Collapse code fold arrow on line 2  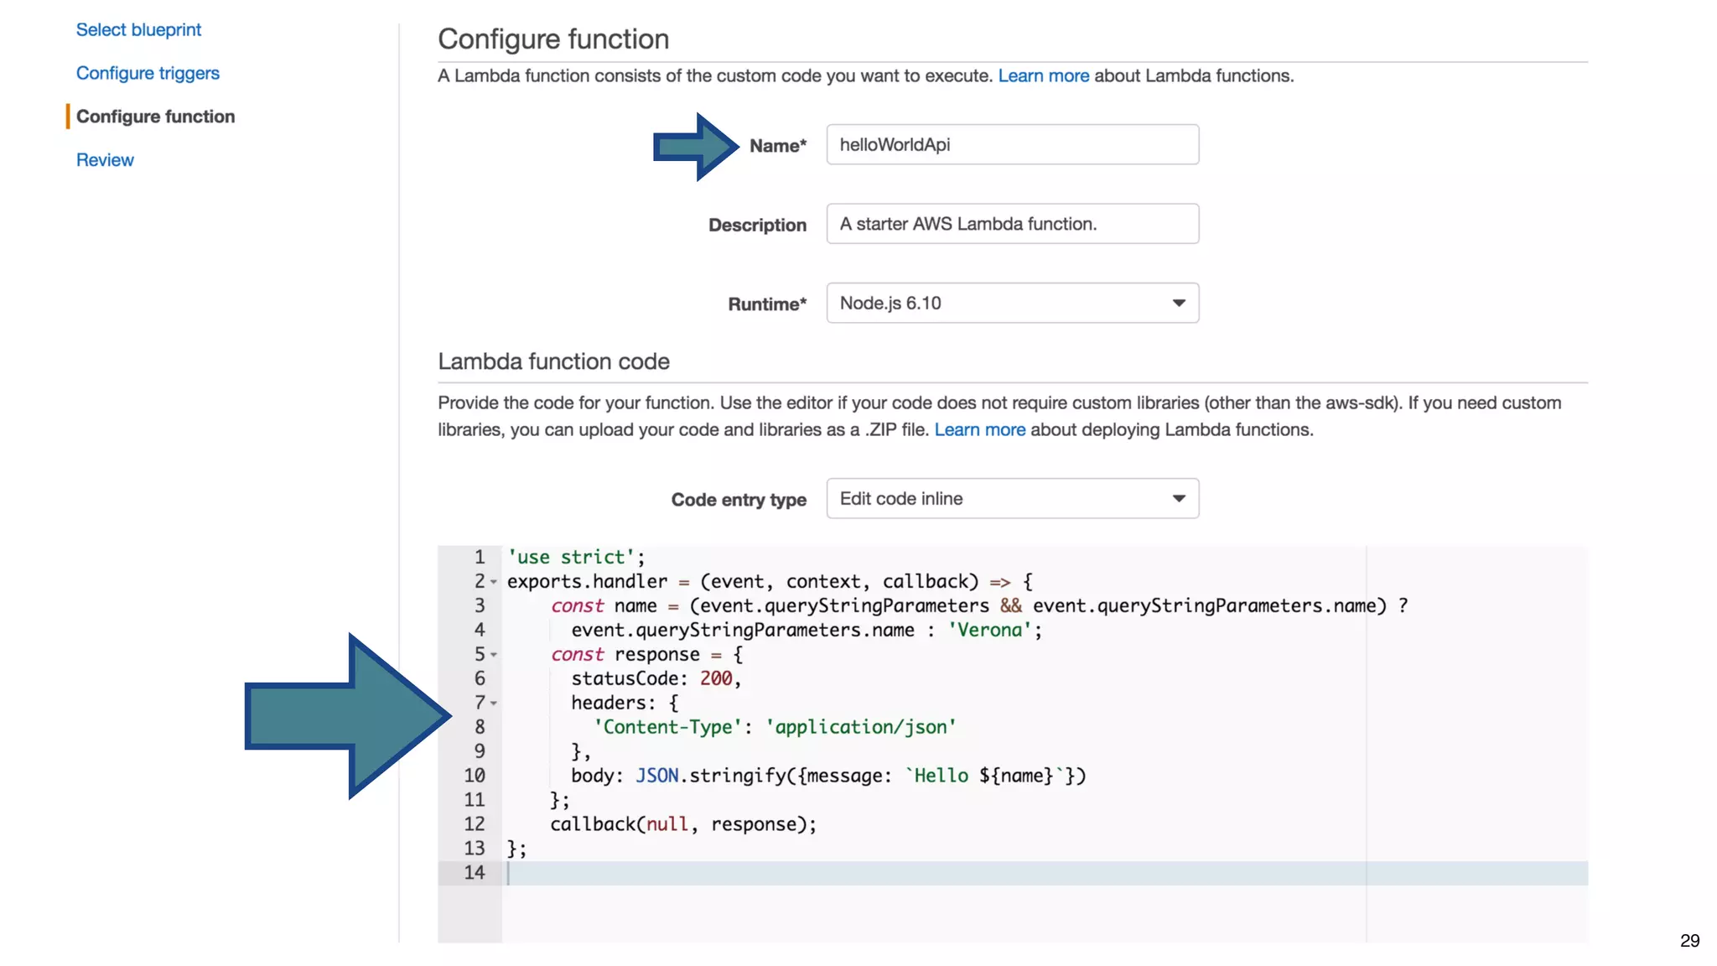pos(494,583)
